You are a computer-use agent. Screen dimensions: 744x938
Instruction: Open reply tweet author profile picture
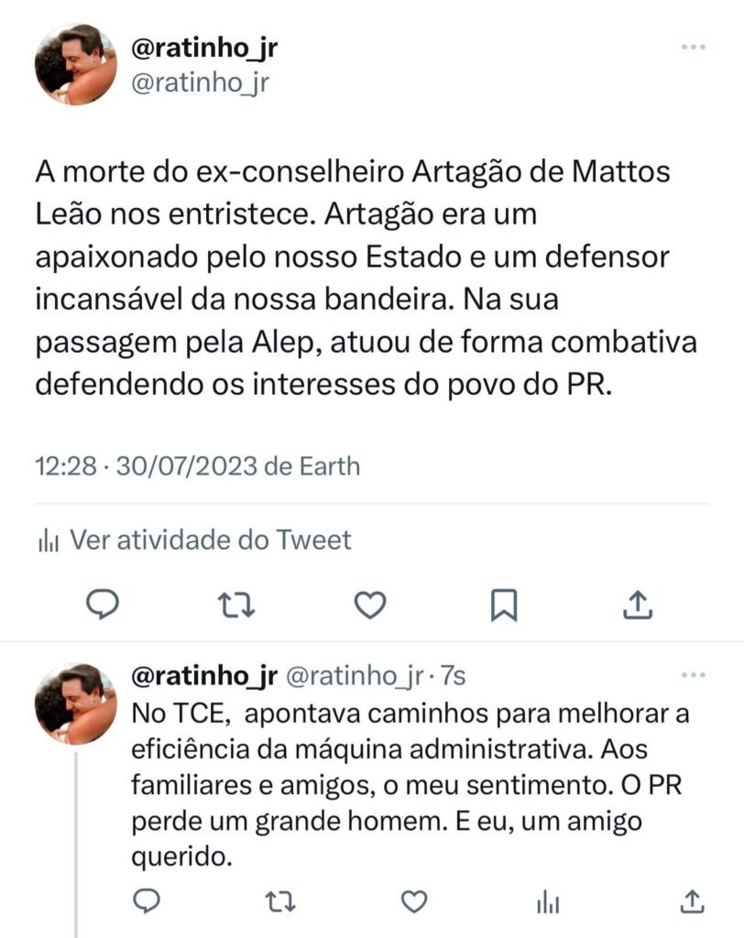click(x=76, y=704)
